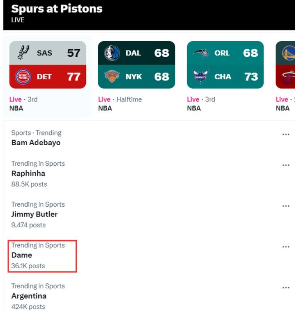Click the DAL 68 score row

[136, 53]
